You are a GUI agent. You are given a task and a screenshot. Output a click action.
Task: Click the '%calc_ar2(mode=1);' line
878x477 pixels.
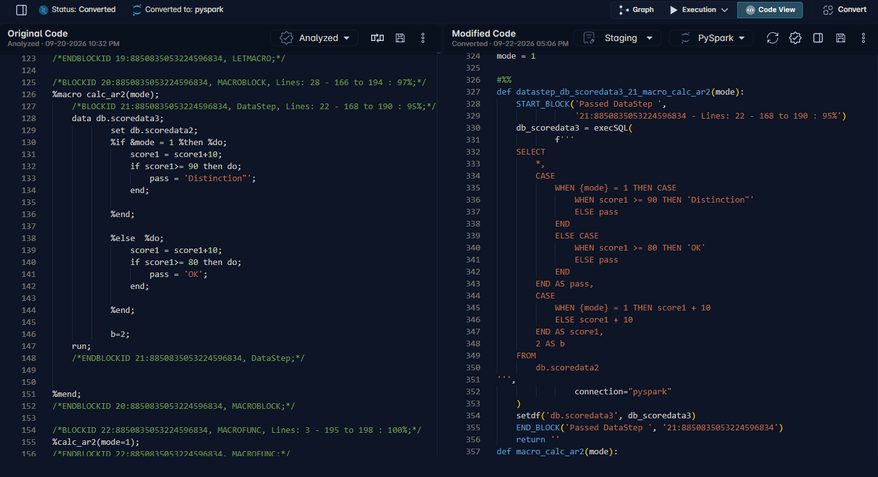pyautogui.click(x=96, y=442)
